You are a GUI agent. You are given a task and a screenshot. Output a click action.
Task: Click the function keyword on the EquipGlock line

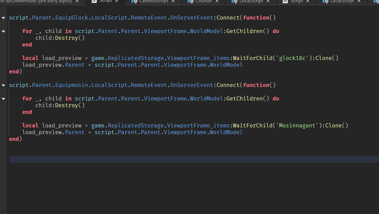[x=256, y=18]
